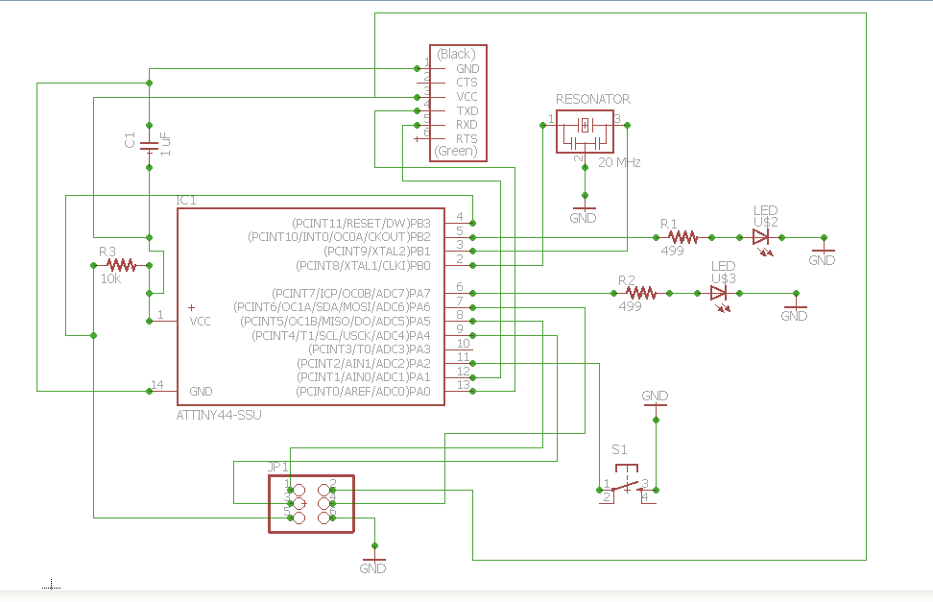Click the PB0 XTAL1 pin label
This screenshot has width=933, height=602.
363,266
